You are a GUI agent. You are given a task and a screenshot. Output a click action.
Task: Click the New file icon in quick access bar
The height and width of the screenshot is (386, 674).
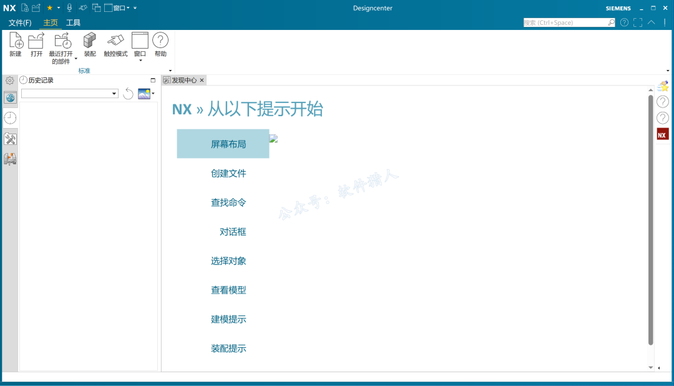25,7
